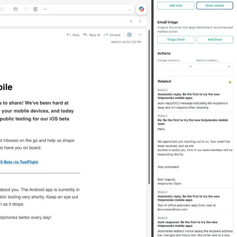This screenshot has width=237, height=237.
Task: Open the Change status to dropdown
Action: point(176,66)
